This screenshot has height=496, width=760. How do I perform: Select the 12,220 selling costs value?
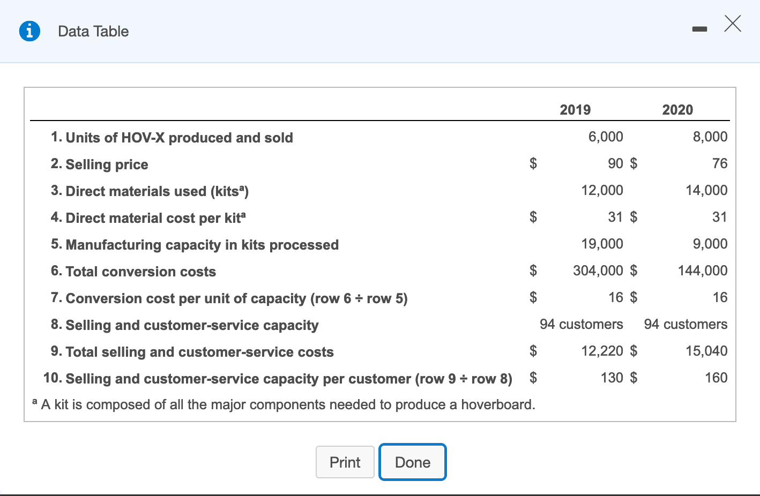[602, 351]
